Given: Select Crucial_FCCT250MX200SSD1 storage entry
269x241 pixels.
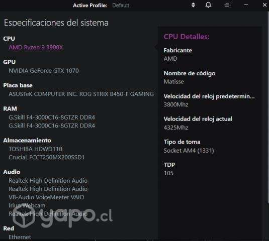Looking at the screenshot, I should click(47, 157).
